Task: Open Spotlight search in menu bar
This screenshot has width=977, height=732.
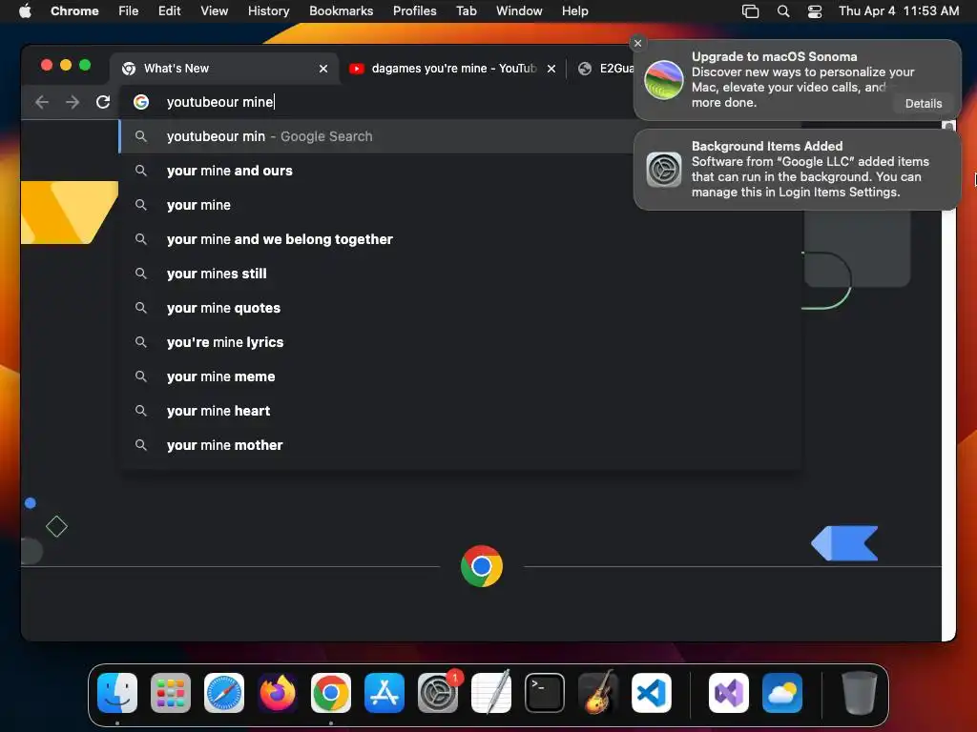Action: pos(783,11)
